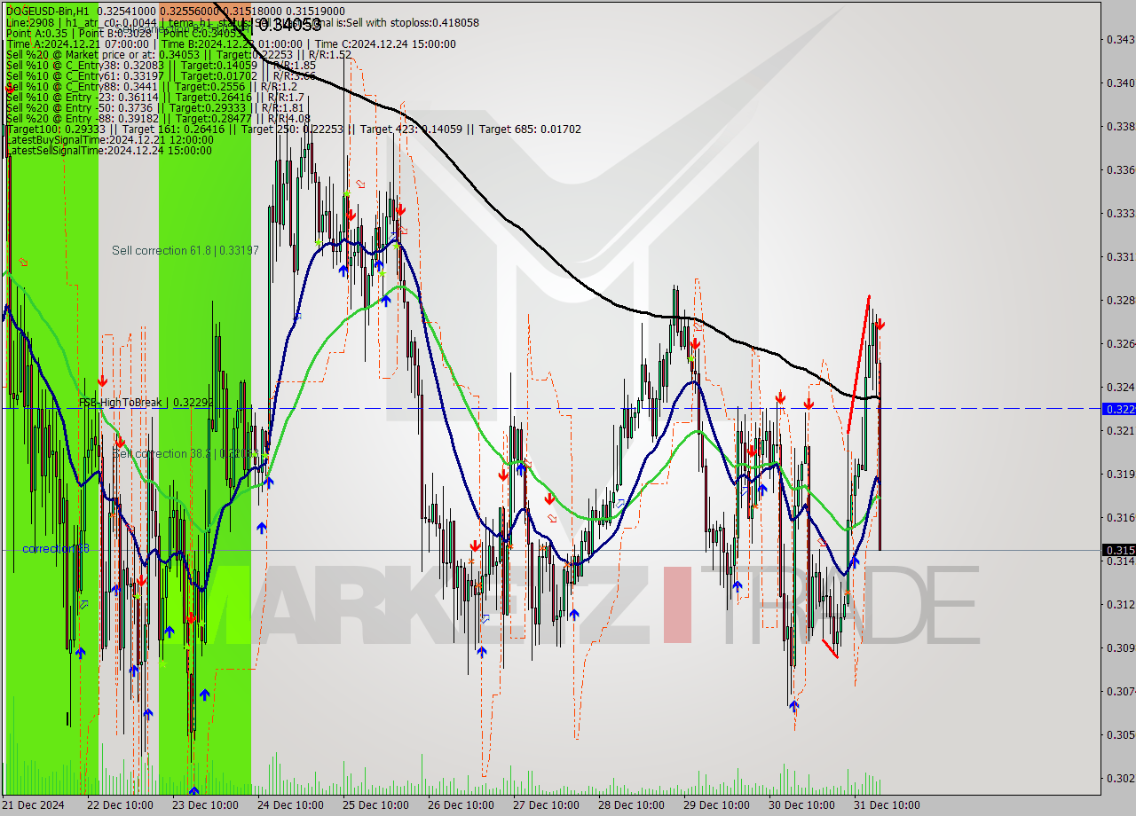Click the '21 Dec 2024' time axis label
The height and width of the screenshot is (816, 1136).
[34, 805]
